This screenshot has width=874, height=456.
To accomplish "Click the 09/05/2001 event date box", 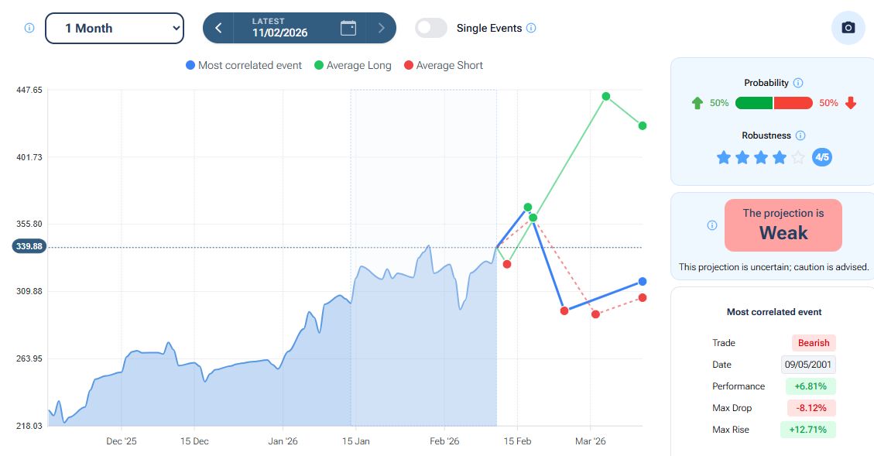I will click(808, 365).
